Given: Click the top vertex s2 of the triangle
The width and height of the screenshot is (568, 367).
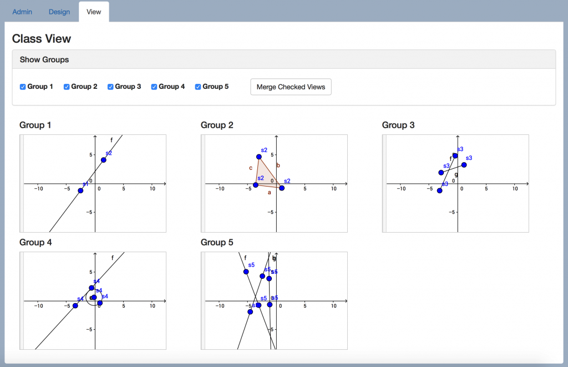Looking at the screenshot, I should (x=258, y=157).
